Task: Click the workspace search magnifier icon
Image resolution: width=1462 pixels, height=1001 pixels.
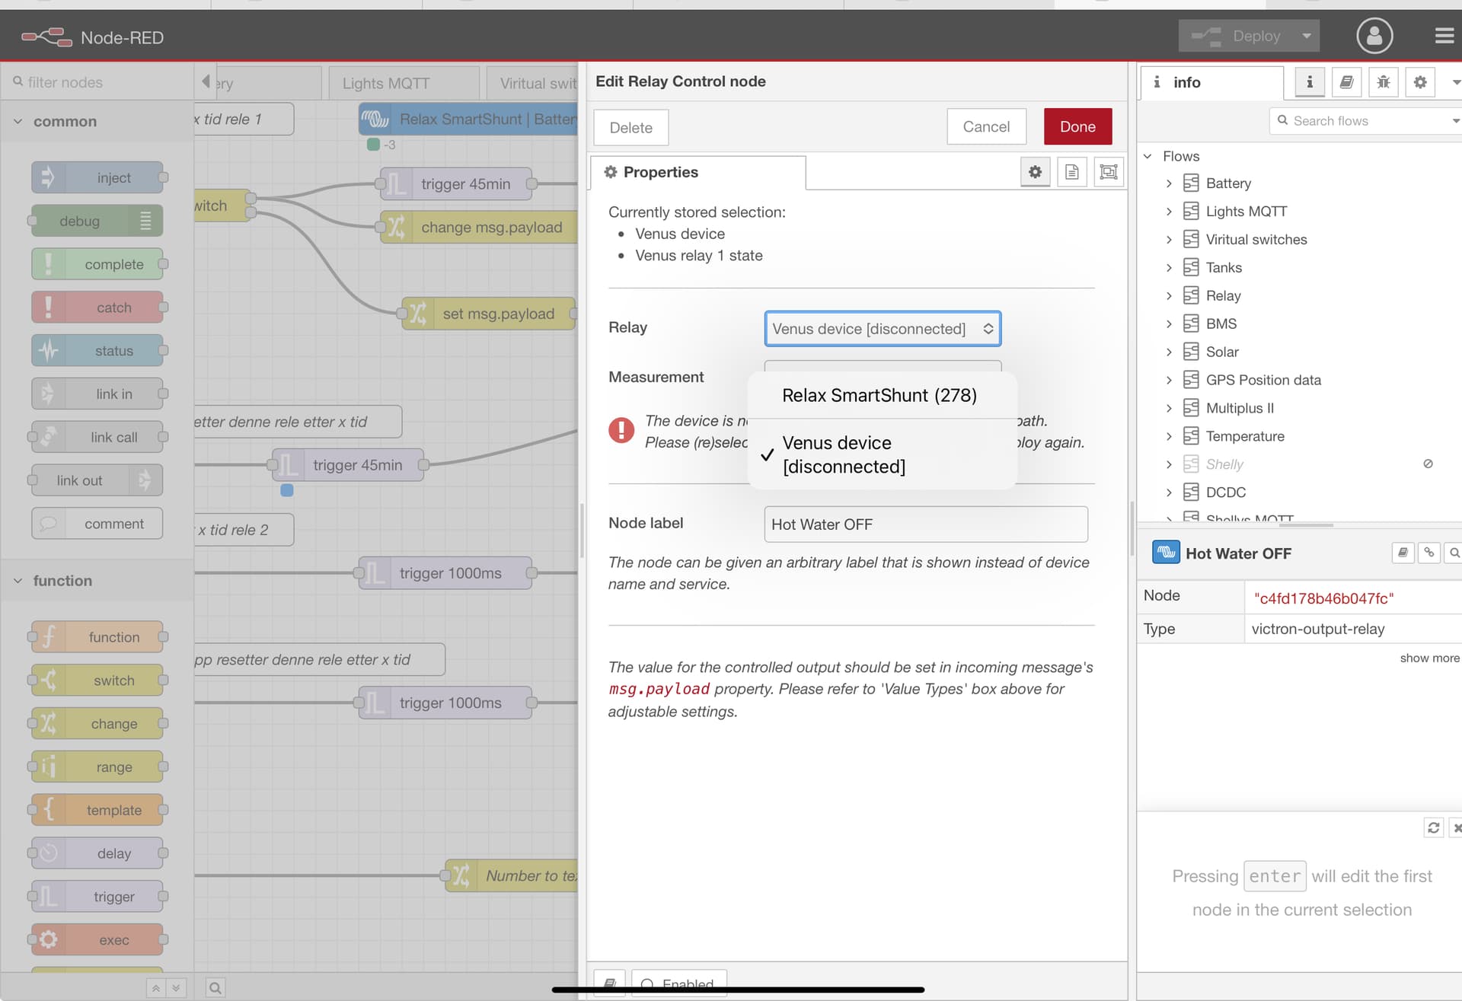Action: 215,987
